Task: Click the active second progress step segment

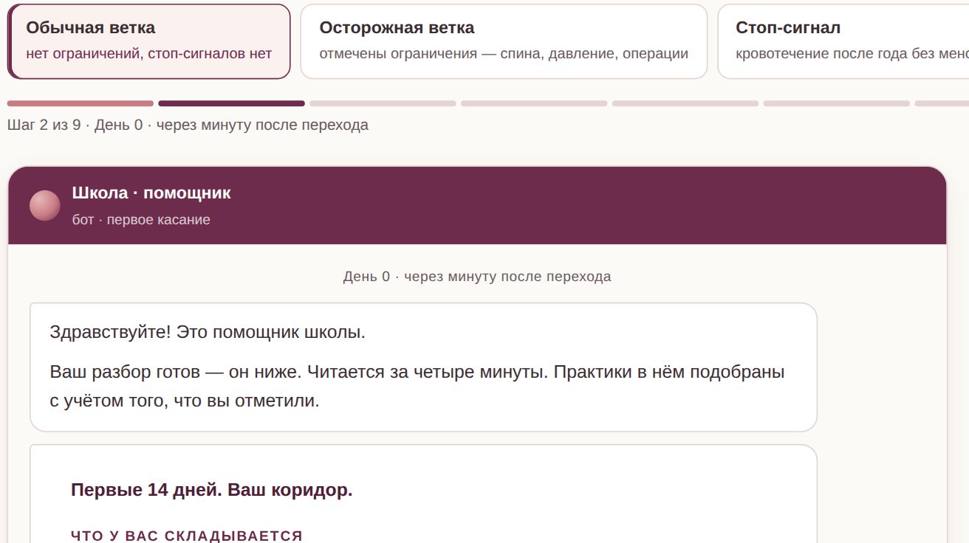Action: click(231, 103)
